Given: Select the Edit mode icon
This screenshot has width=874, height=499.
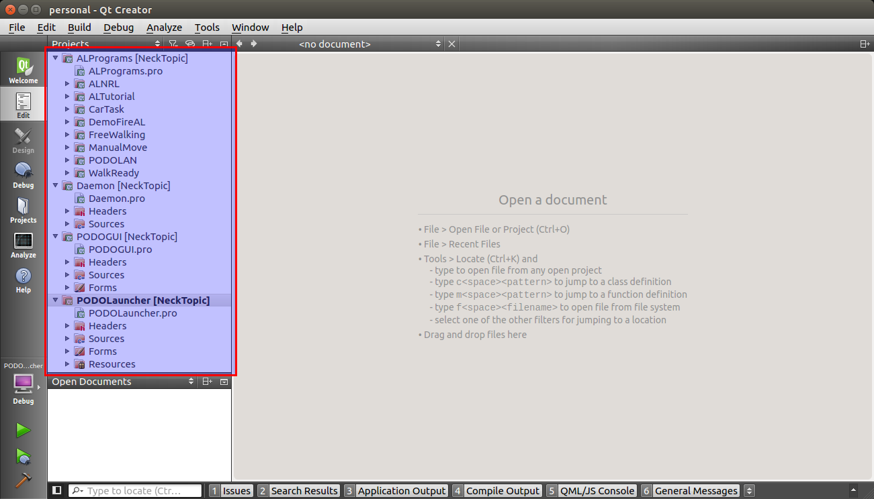Looking at the screenshot, I should [23, 105].
